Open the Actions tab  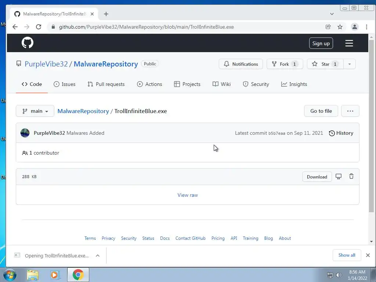tap(149, 84)
